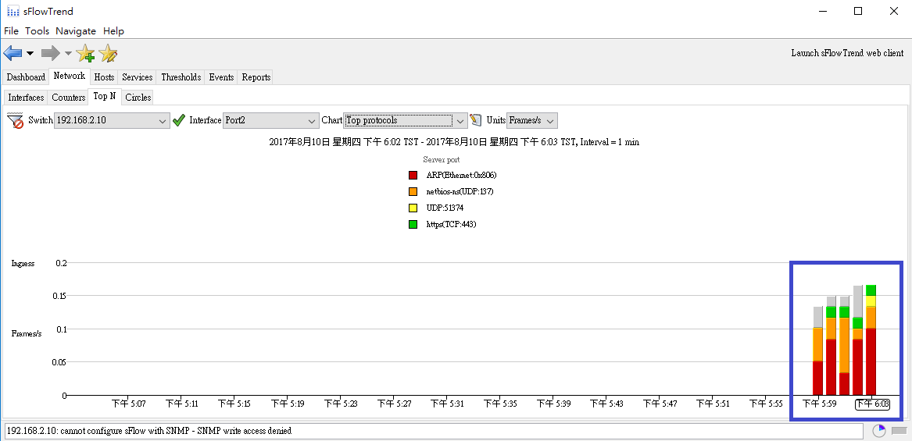
Task: Click the blue Back arrow
Action: pyautogui.click(x=13, y=53)
